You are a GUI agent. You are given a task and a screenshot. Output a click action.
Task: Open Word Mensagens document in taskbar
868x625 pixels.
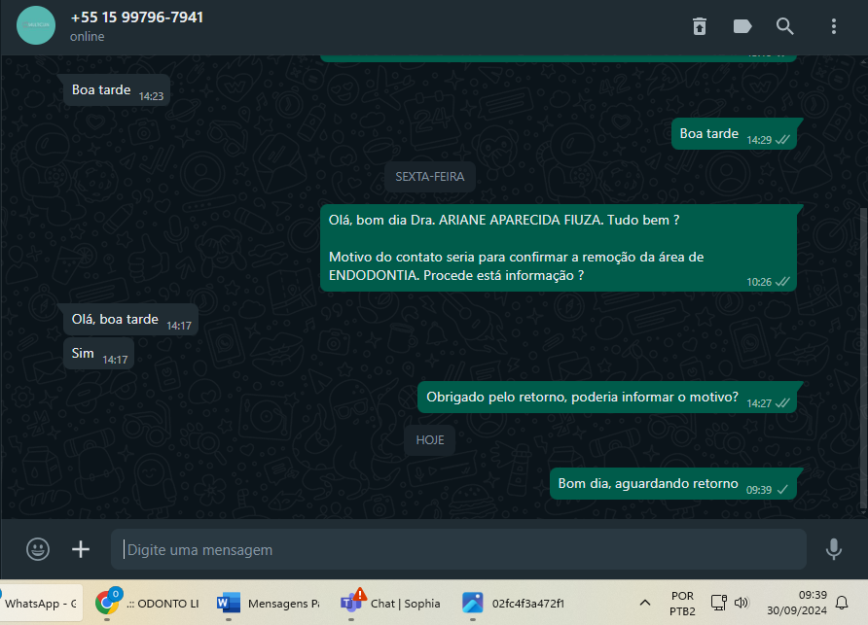pyautogui.click(x=269, y=604)
